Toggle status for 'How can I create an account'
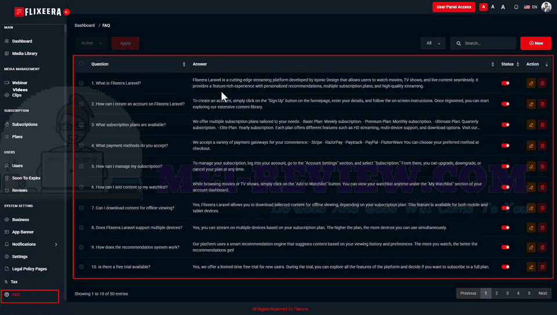This screenshot has height=315, width=557. pyautogui.click(x=505, y=104)
